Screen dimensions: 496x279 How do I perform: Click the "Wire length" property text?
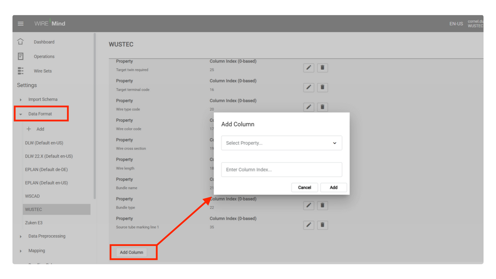coord(125,168)
